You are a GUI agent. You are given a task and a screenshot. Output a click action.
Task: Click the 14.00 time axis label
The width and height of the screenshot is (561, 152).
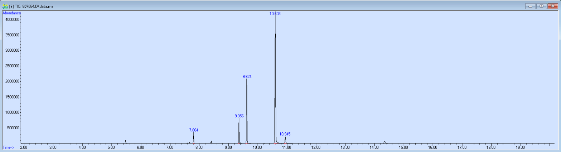click(x=374, y=147)
